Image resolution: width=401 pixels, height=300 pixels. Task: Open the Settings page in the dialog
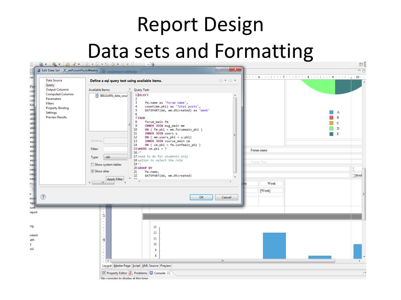click(x=51, y=112)
